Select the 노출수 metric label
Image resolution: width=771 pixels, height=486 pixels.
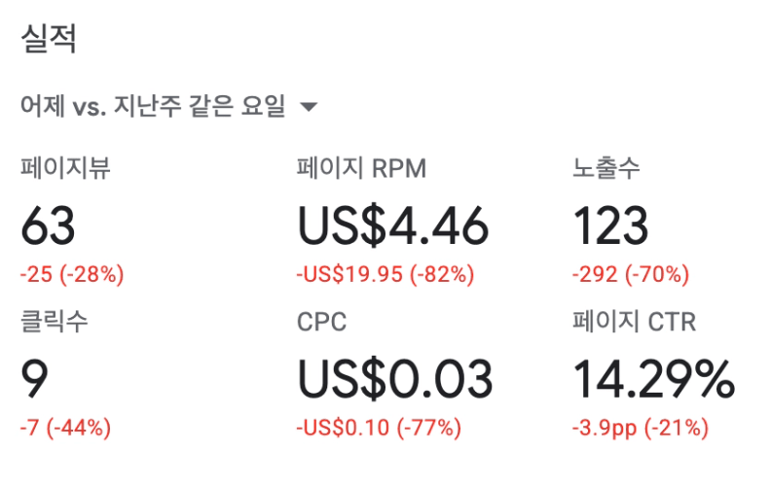pyautogui.click(x=606, y=168)
